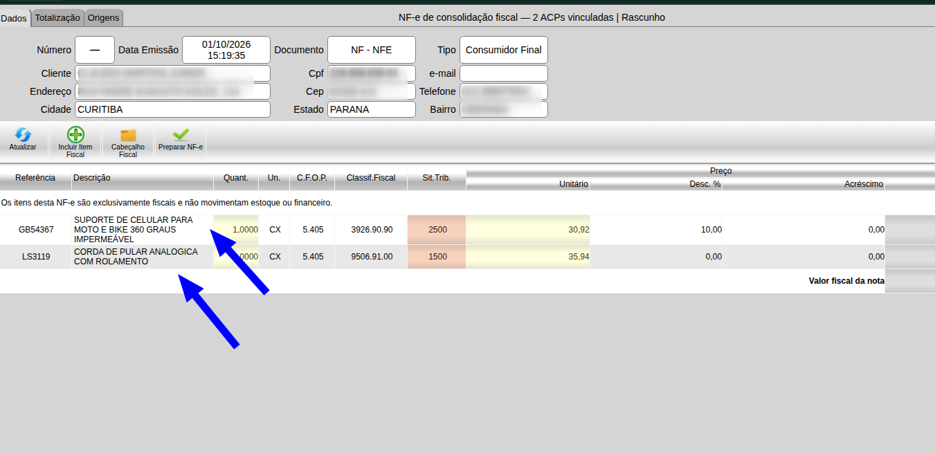Click reference LS3119 in the items table

(36, 257)
